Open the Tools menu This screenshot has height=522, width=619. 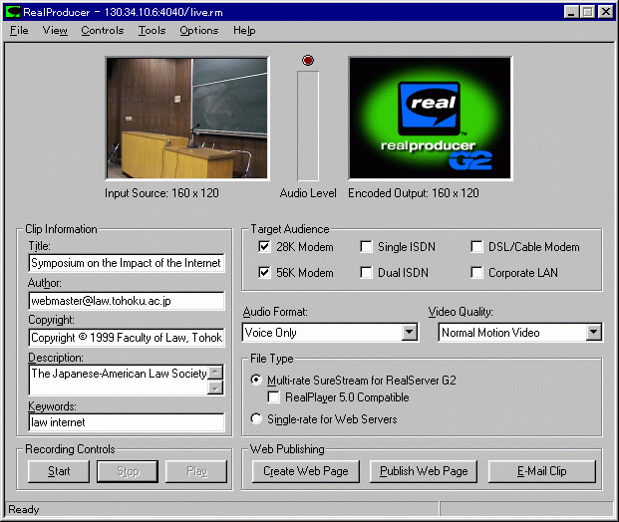pos(152,30)
